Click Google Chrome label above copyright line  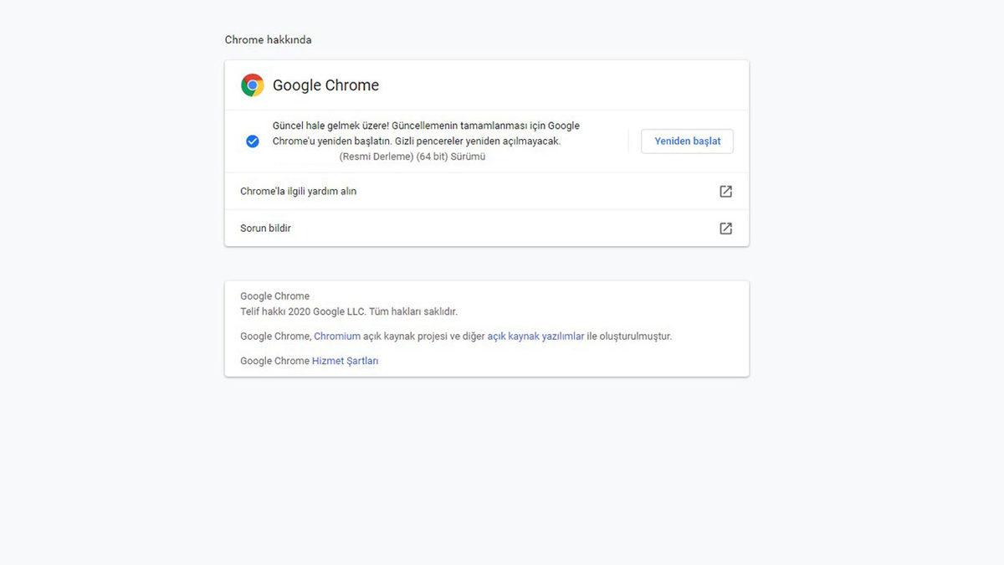click(x=274, y=296)
